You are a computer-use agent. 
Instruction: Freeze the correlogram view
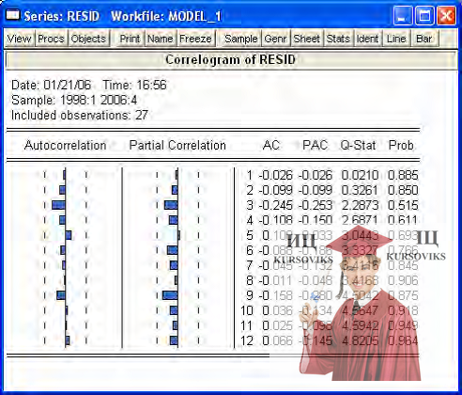click(x=196, y=39)
